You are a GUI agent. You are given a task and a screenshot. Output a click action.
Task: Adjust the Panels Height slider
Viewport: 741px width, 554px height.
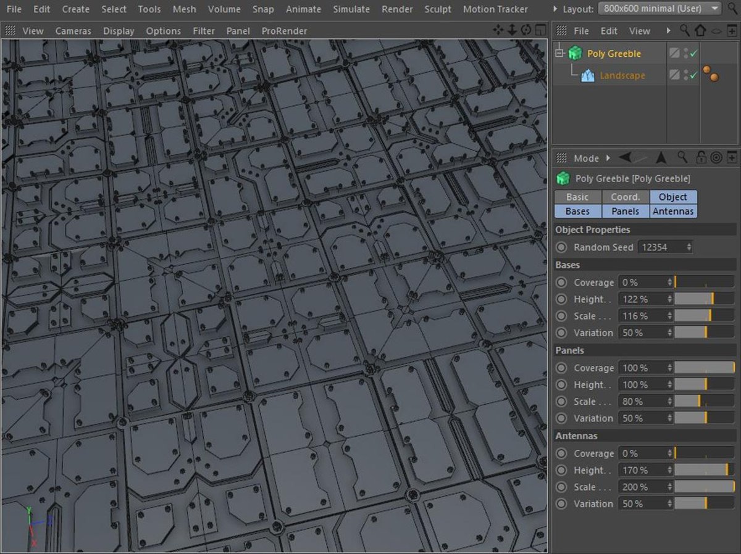point(705,384)
